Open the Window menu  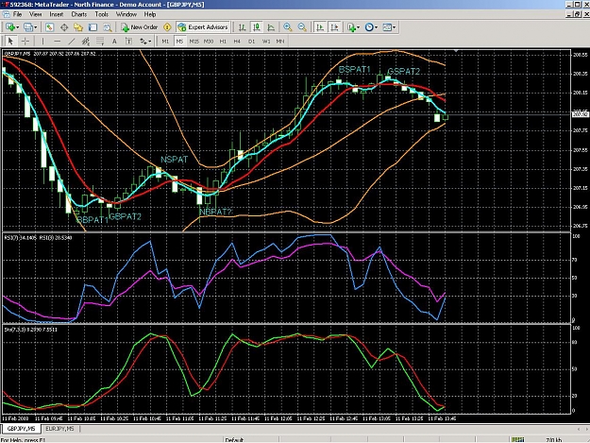[126, 14]
